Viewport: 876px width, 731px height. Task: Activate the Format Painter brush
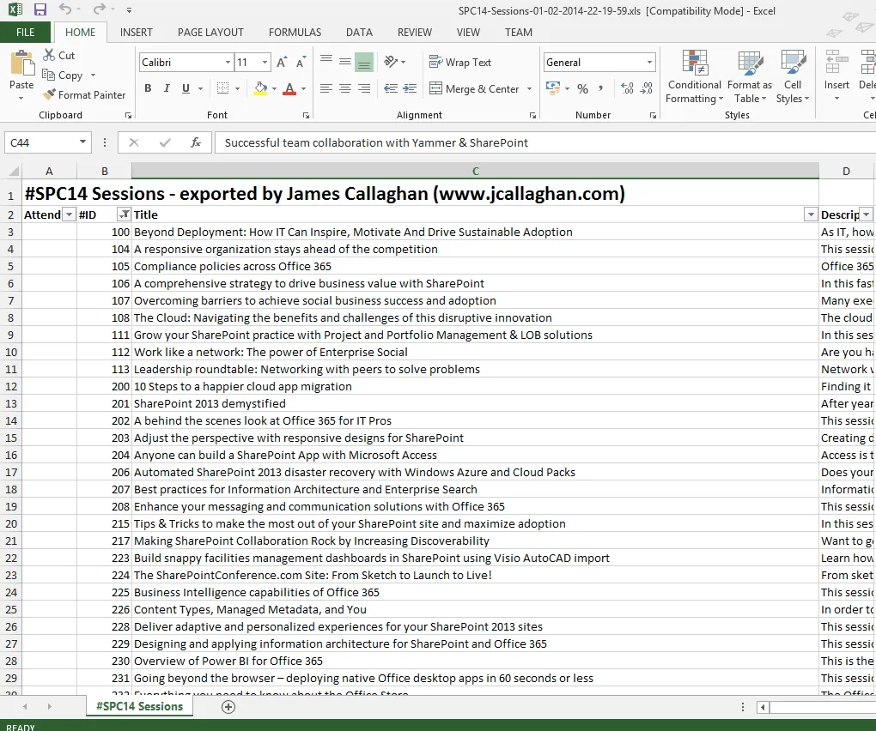50,94
